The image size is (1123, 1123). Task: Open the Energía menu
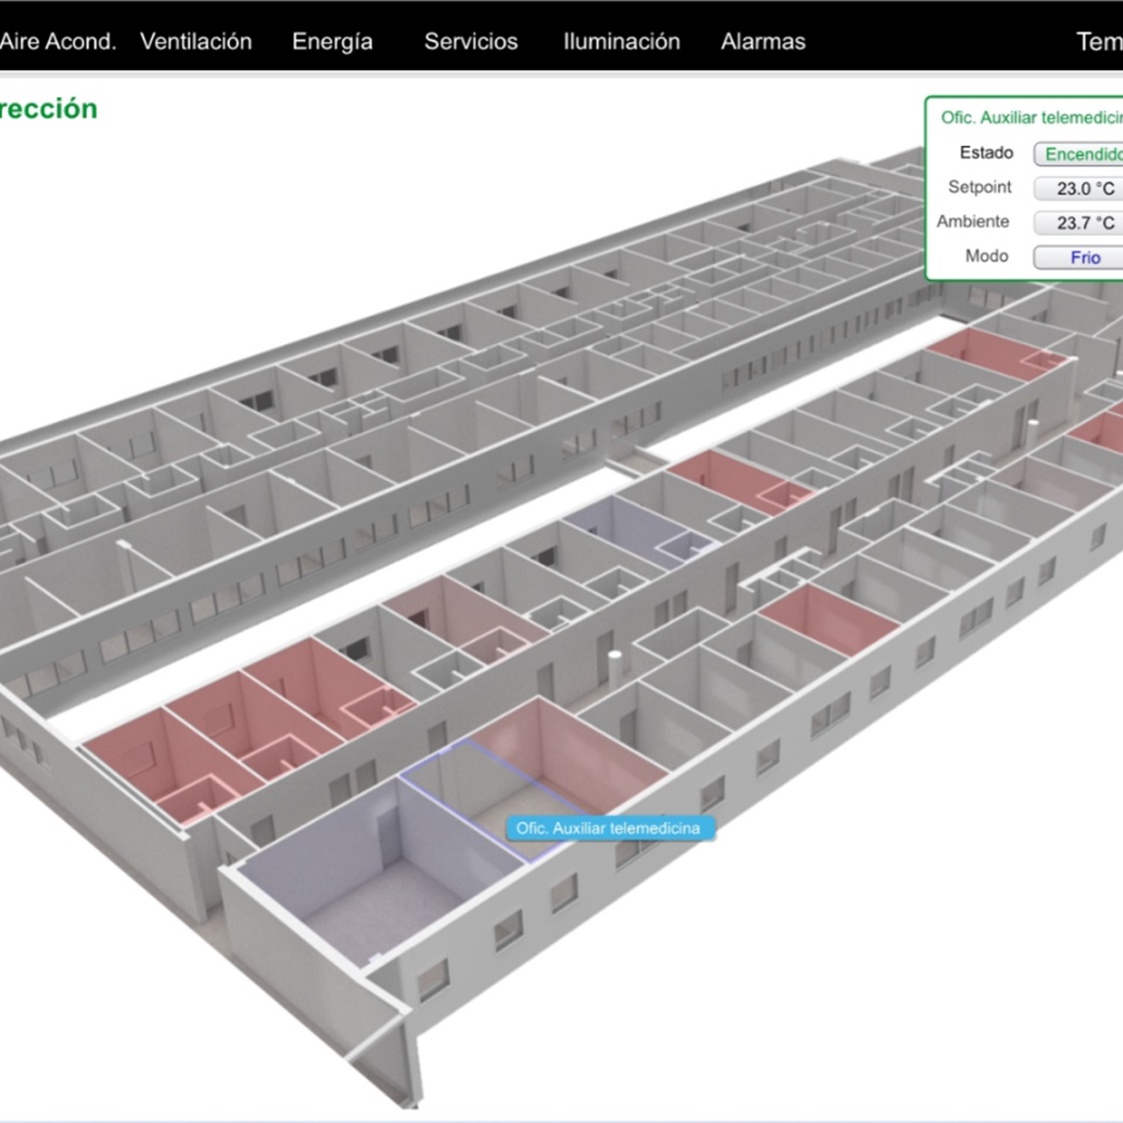point(332,42)
